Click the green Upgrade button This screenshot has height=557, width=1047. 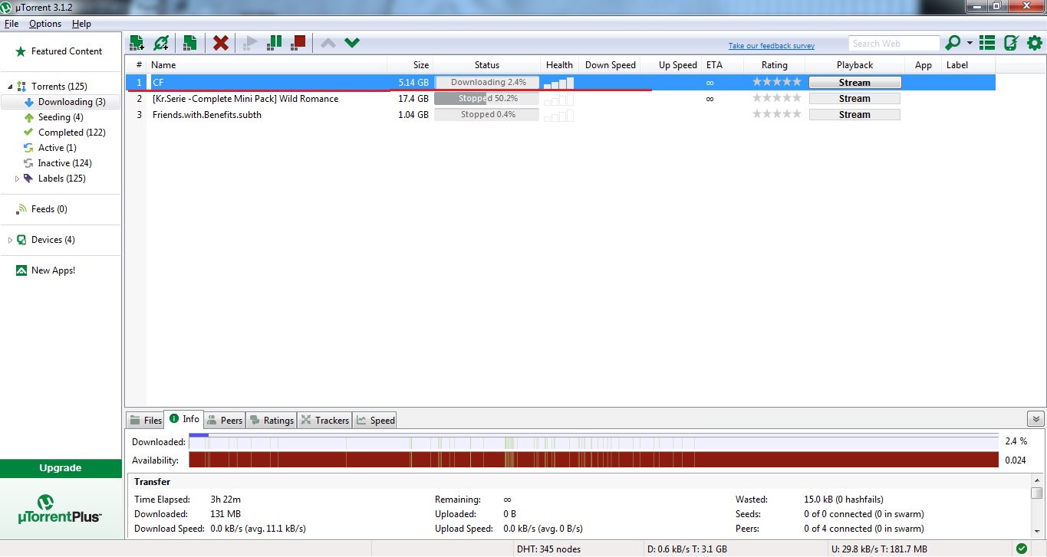[x=61, y=468]
